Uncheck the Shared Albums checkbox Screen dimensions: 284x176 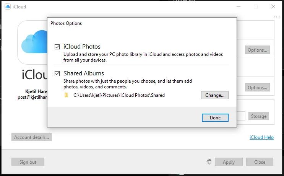tap(57, 73)
